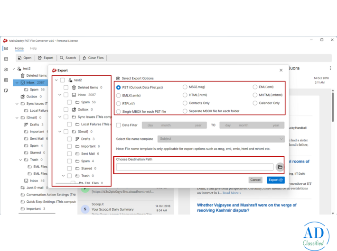
Task: Click the Outbox icon in main tree
Action: point(23,97)
